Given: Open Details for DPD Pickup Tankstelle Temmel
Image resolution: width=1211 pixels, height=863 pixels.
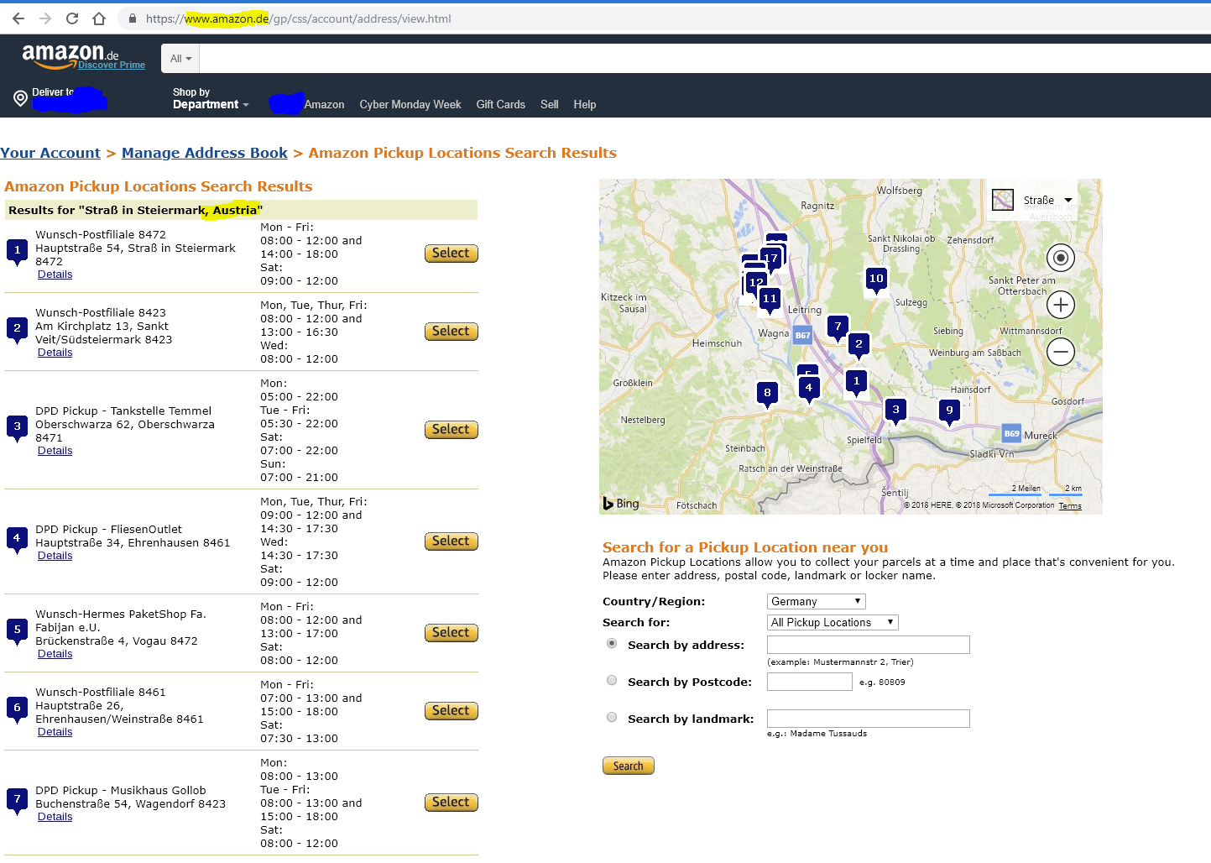Looking at the screenshot, I should tap(55, 451).
